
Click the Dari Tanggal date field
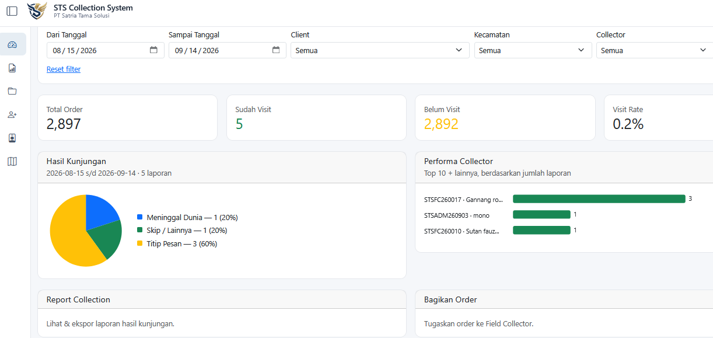tap(106, 50)
